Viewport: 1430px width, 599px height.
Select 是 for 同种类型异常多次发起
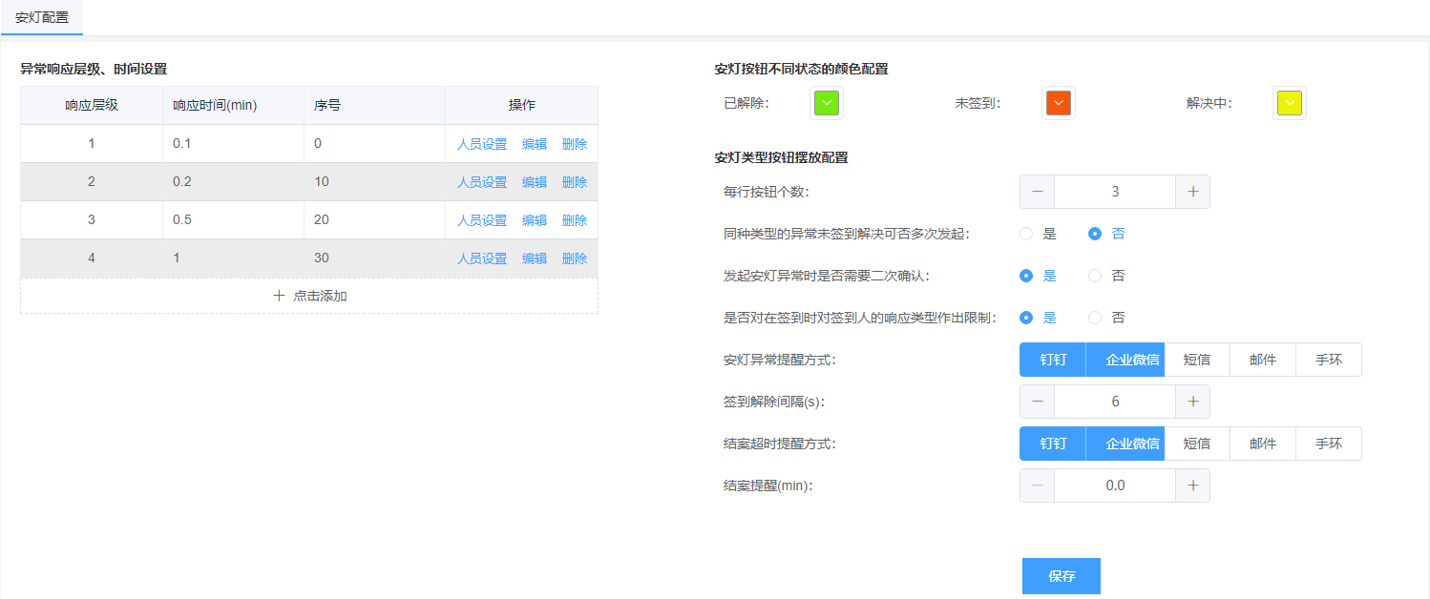[x=1026, y=234]
